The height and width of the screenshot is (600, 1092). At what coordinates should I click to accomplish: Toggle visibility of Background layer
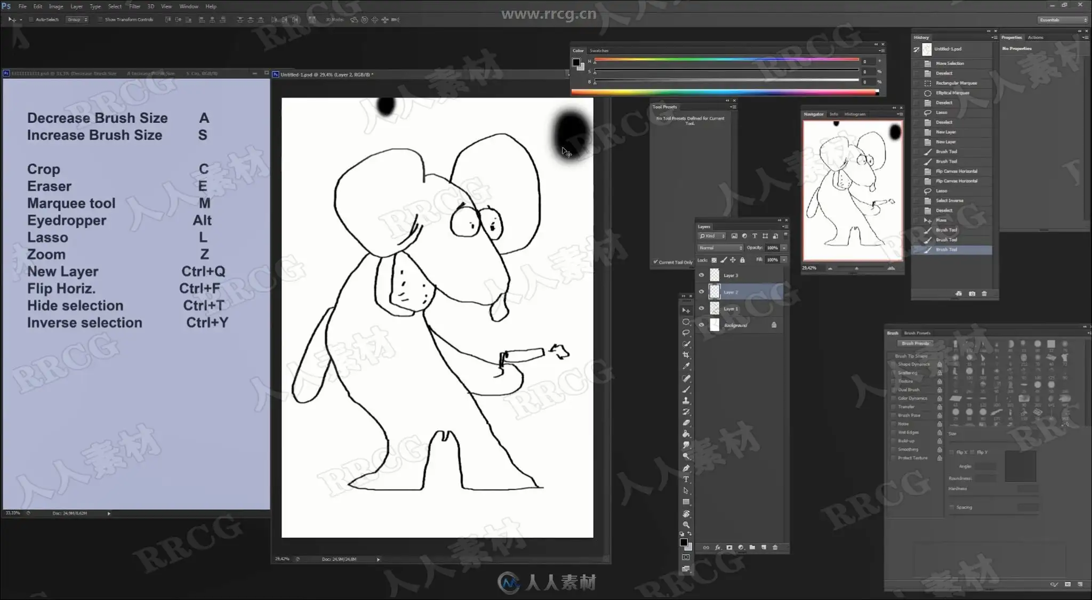coord(701,325)
